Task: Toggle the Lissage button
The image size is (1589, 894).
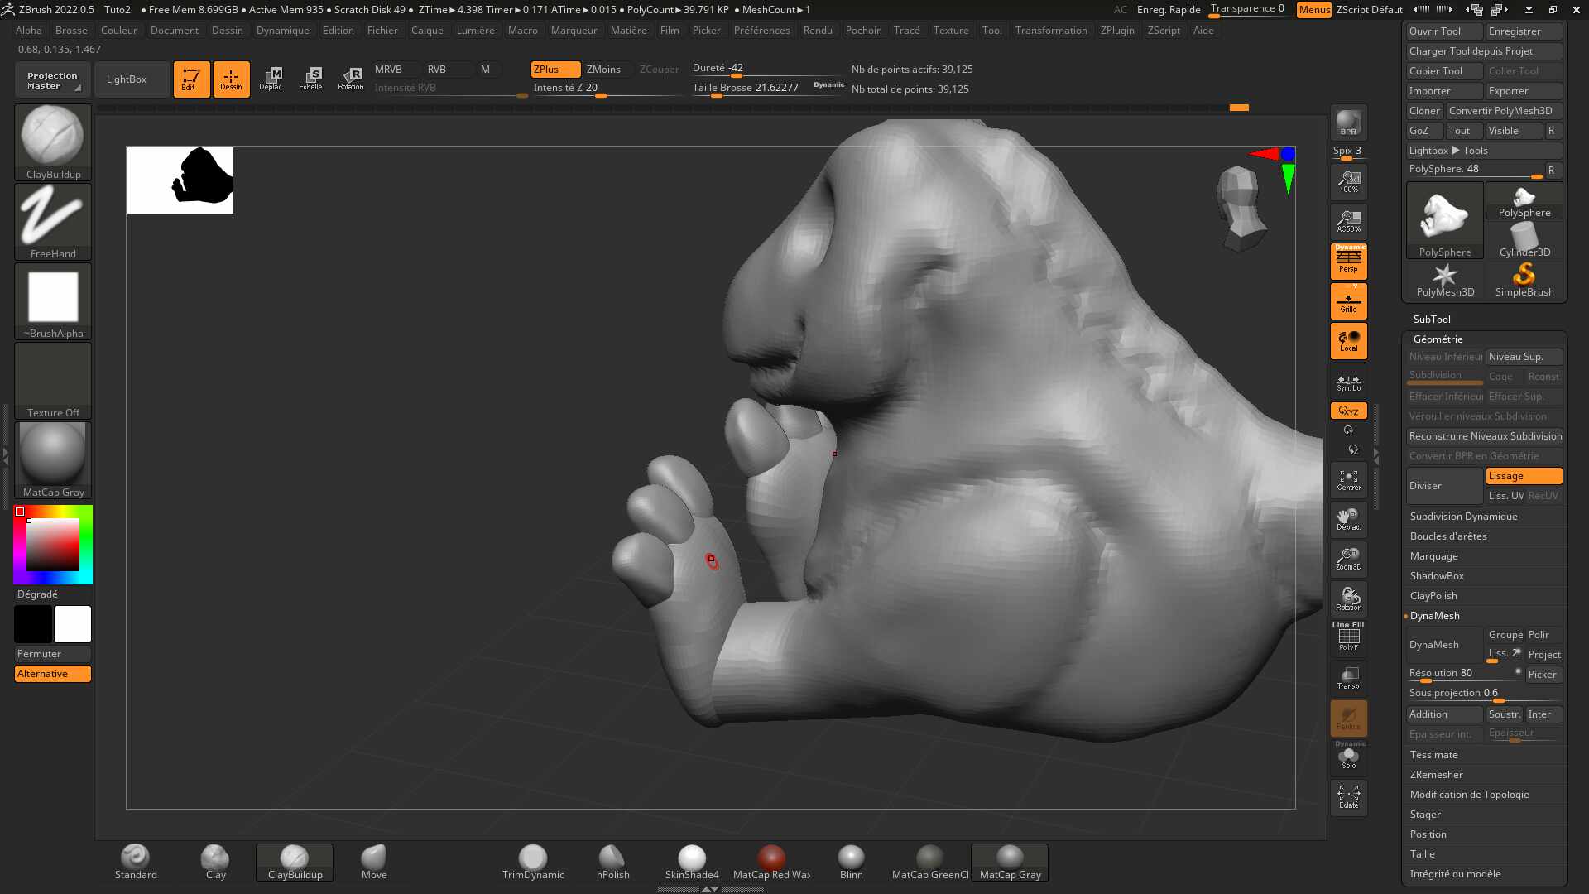Action: coord(1523,476)
